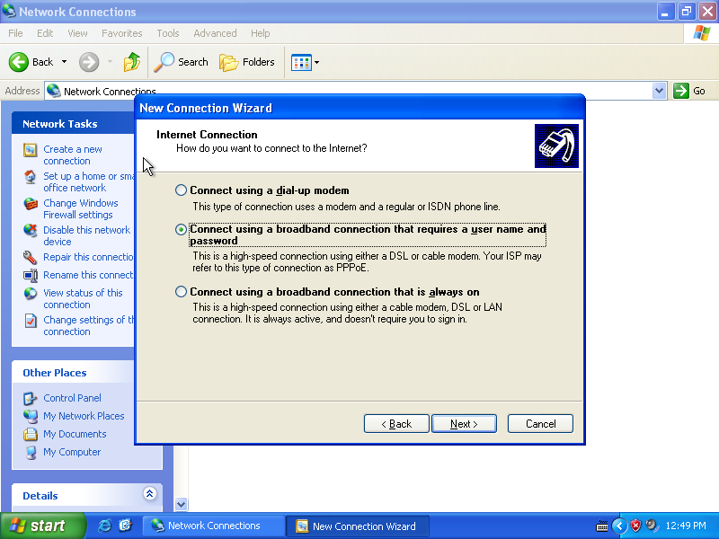This screenshot has height=539, width=719.
Task: Click the taskbar clock showing 12:49 PM
Action: click(x=686, y=526)
